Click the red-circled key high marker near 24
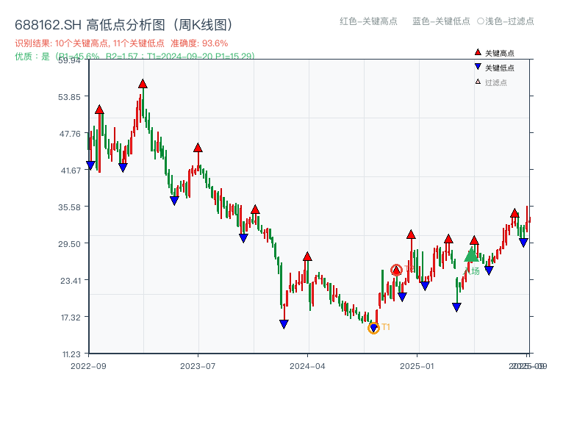Image resolution: width=588 pixels, height=441 pixels. [396, 270]
